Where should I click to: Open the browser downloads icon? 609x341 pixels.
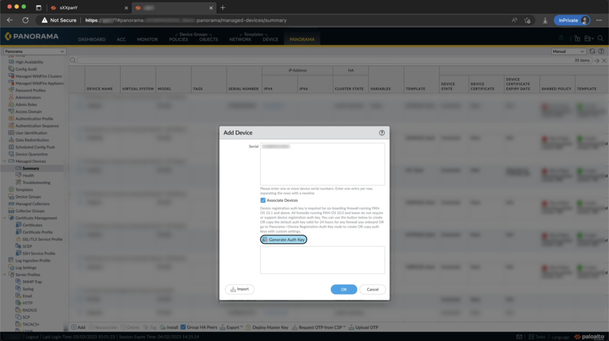(x=545, y=20)
